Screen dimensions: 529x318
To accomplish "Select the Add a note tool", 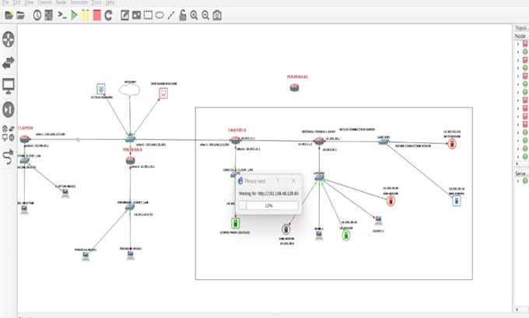I will [x=124, y=16].
